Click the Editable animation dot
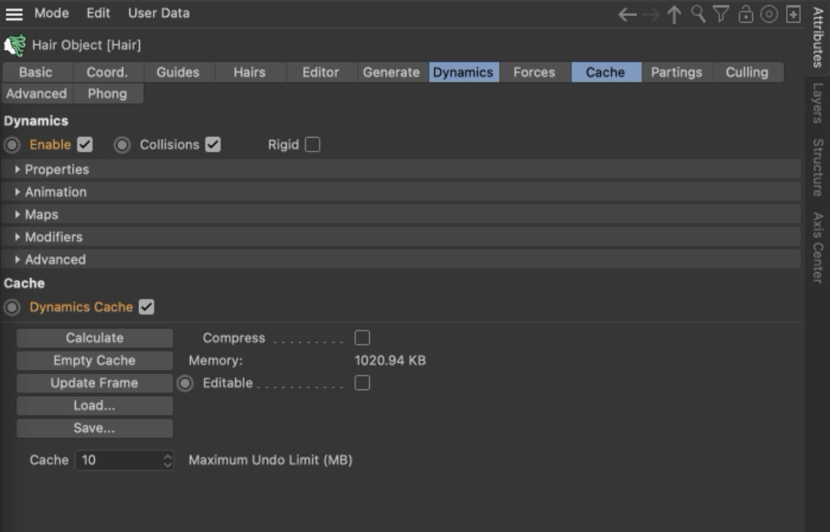This screenshot has height=532, width=830. tap(185, 384)
